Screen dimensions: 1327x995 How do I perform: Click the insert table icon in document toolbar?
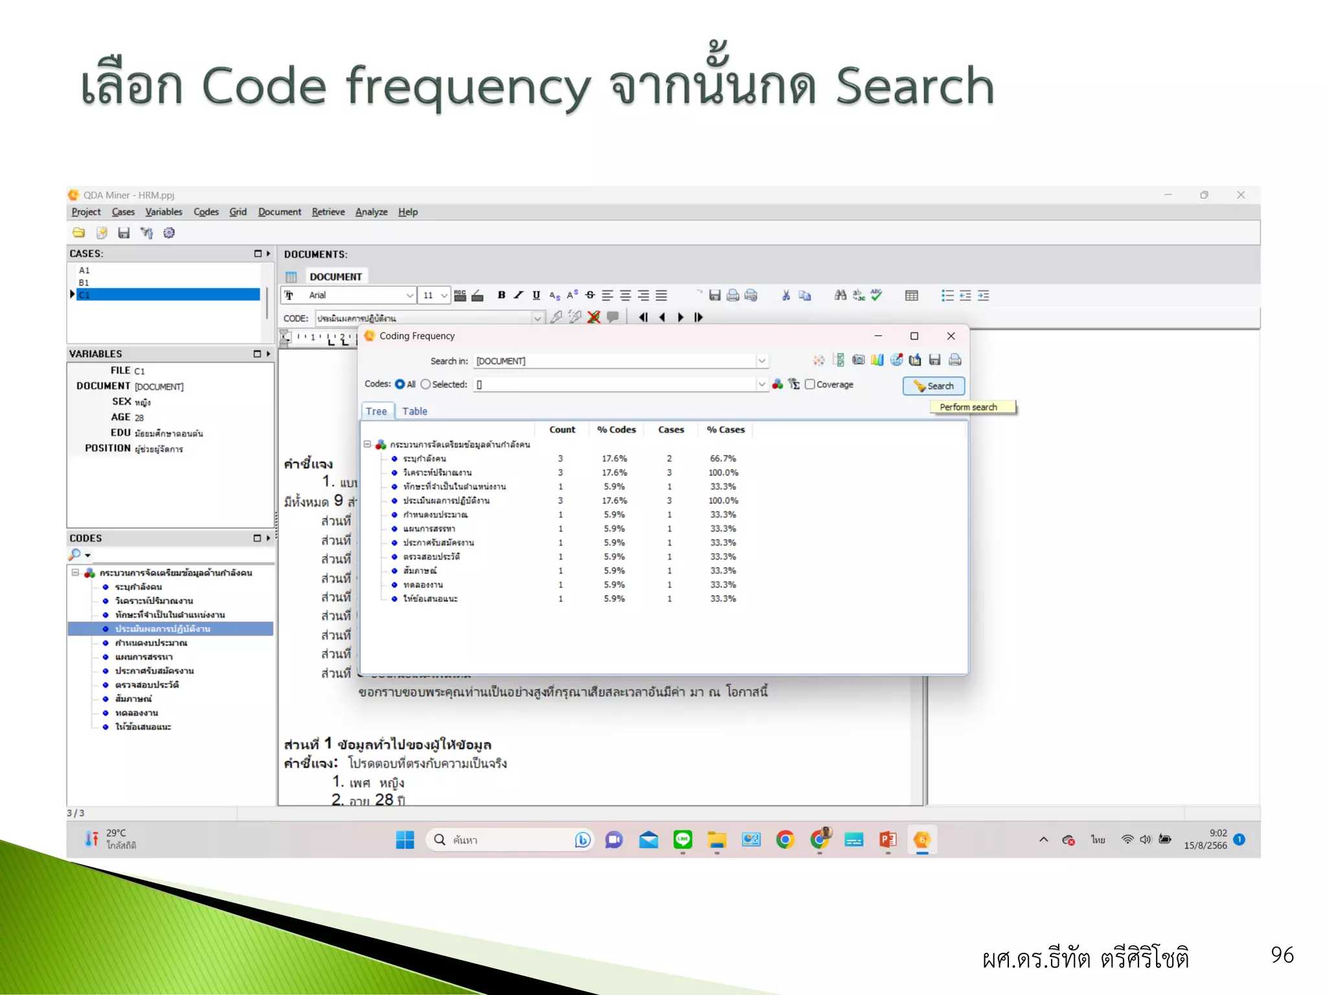point(912,295)
